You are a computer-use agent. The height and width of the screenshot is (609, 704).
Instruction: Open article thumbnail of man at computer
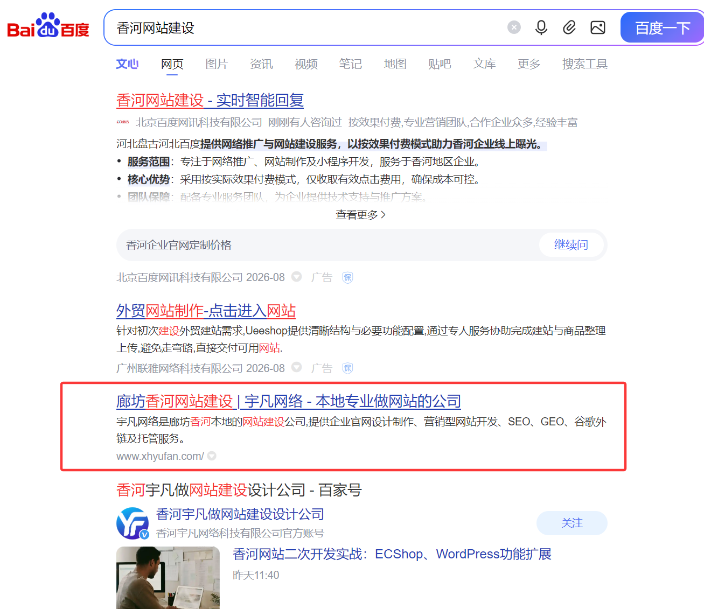(168, 578)
